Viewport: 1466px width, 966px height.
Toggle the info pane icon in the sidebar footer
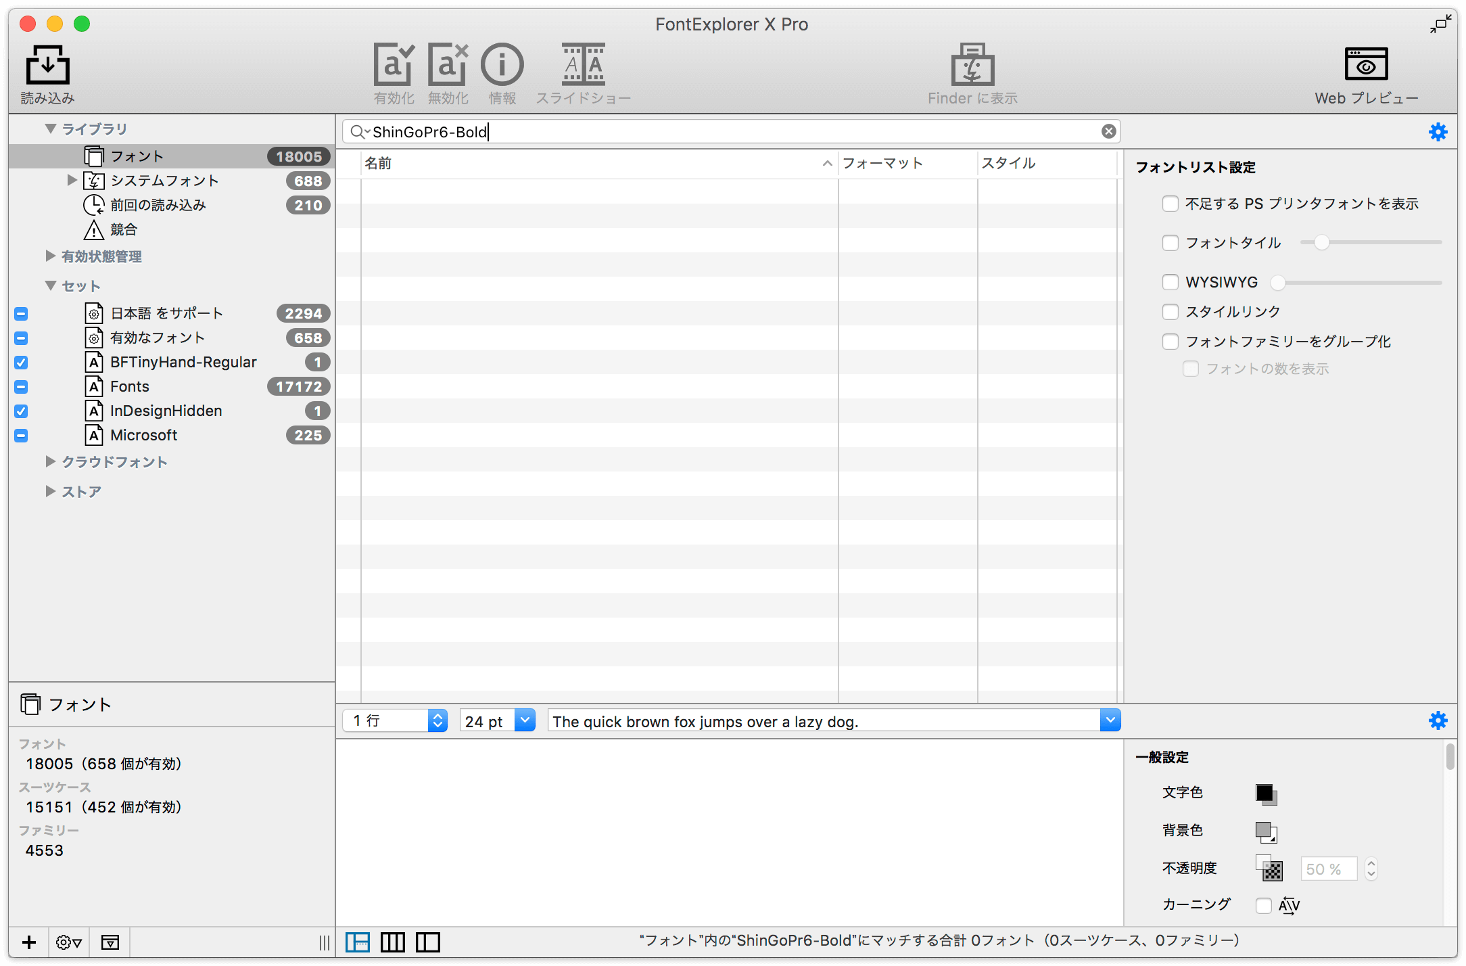point(110,942)
